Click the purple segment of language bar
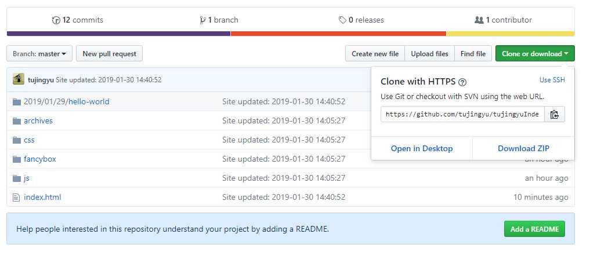Image resolution: width=608 pixels, height=263 pixels. pyautogui.click(x=119, y=34)
